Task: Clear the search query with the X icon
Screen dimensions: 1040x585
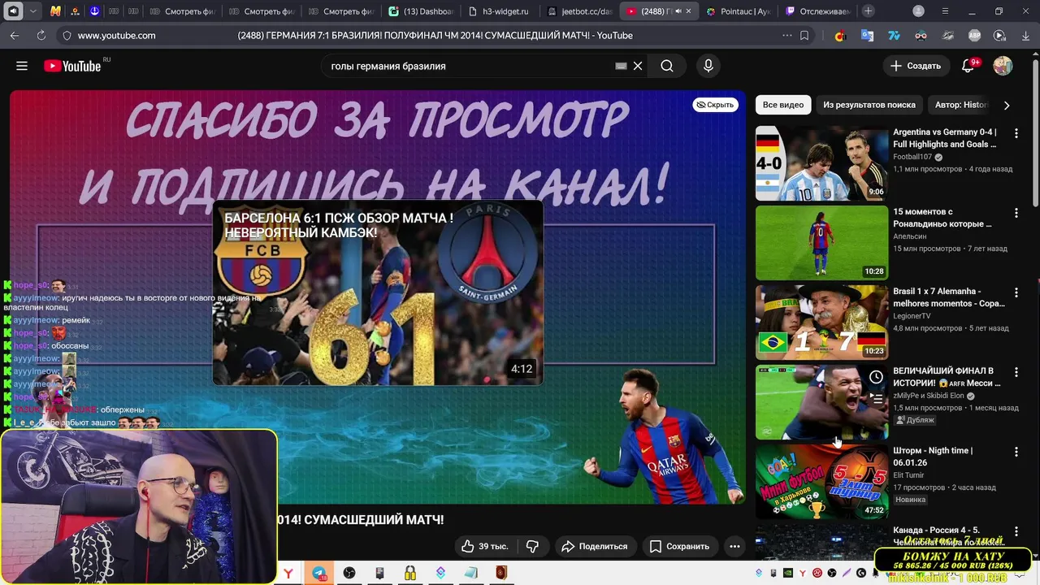Action: [x=638, y=66]
